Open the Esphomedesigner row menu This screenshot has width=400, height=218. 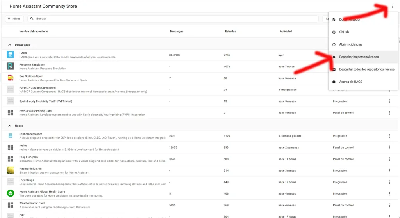(x=389, y=136)
